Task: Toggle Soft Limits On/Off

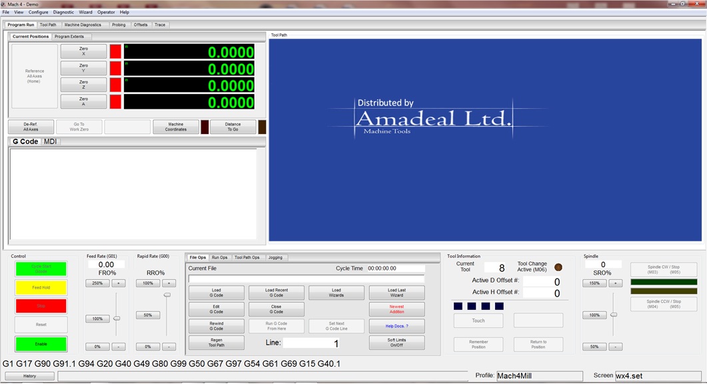Action: pos(396,343)
